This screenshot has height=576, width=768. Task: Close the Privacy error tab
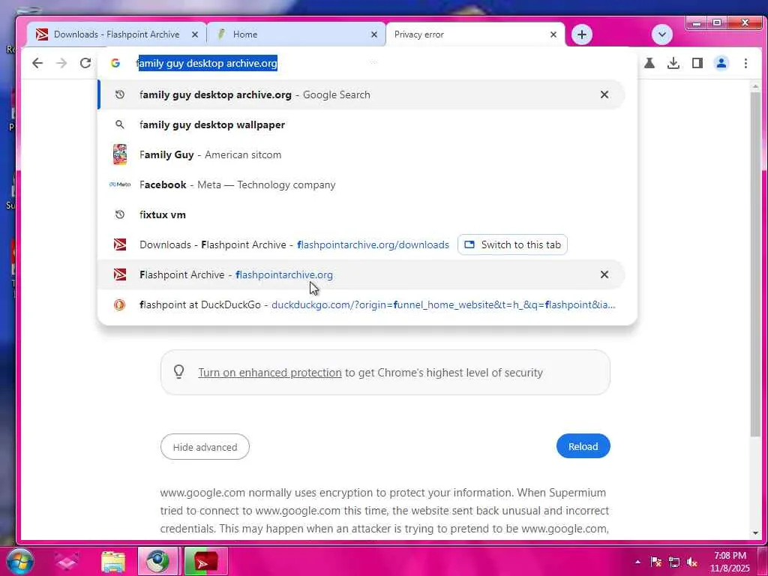click(553, 34)
